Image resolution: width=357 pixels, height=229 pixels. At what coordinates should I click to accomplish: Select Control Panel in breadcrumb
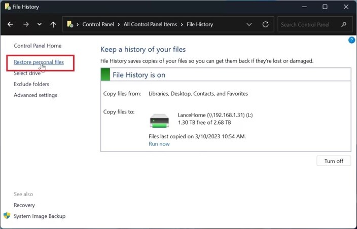[x=98, y=24]
